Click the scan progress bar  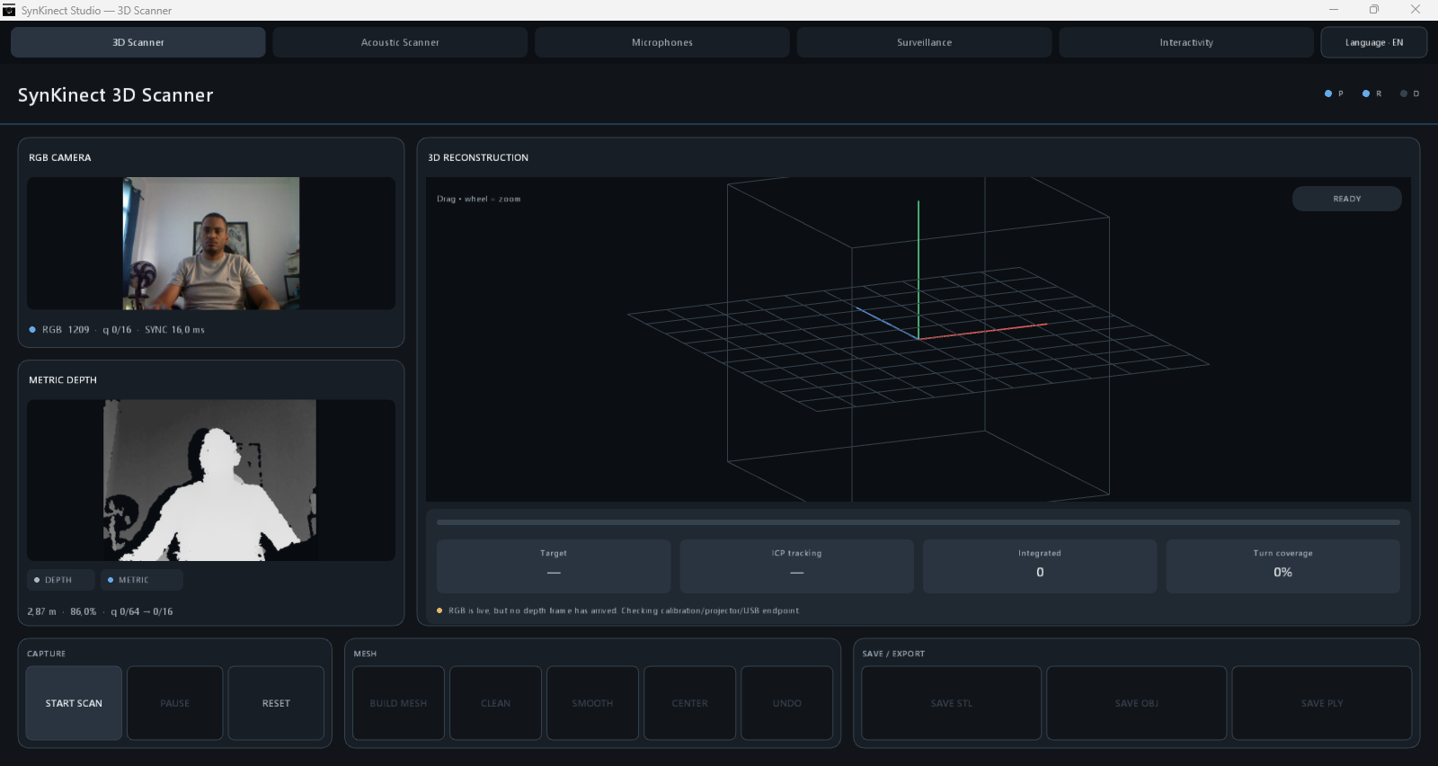pyautogui.click(x=918, y=522)
